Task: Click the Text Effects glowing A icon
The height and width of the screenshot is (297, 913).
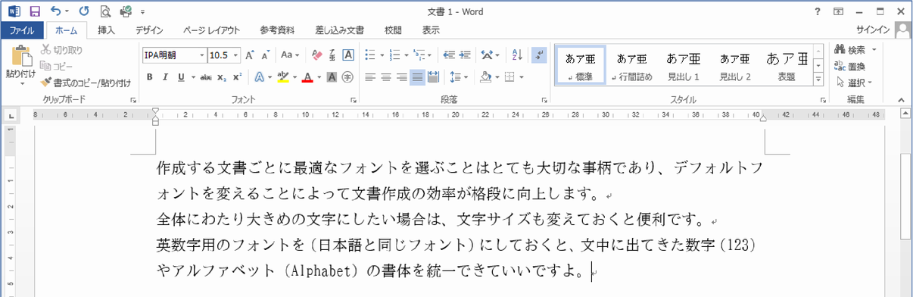Action: 259,77
